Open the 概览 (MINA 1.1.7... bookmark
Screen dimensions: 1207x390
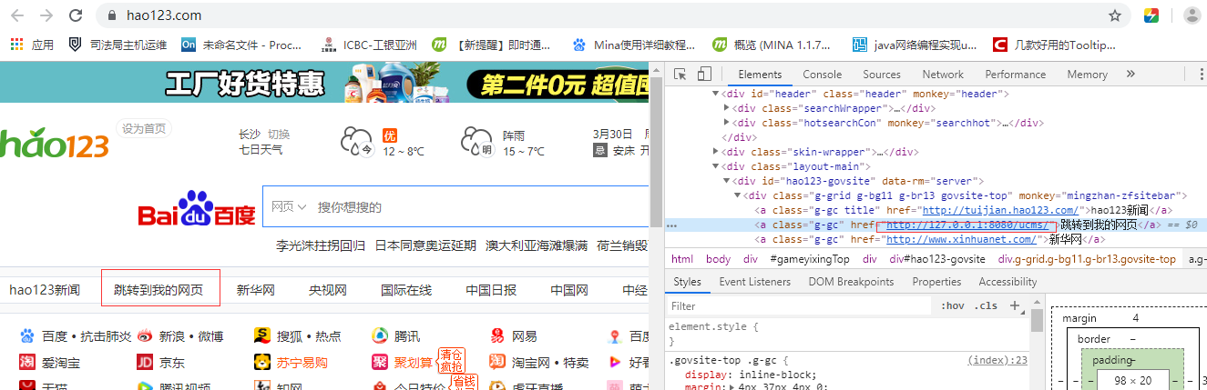click(772, 45)
